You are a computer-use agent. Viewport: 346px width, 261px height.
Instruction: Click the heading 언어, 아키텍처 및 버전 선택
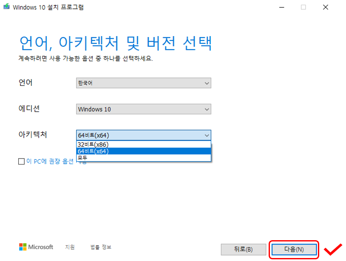[x=116, y=43]
